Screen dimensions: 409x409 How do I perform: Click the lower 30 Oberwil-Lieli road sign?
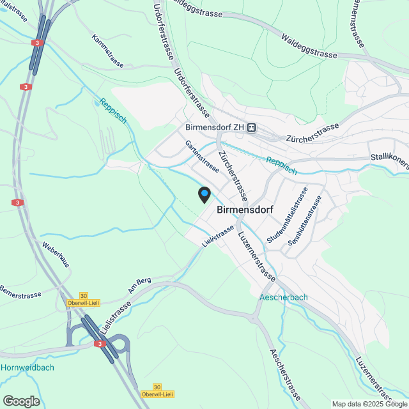[x=157, y=390]
